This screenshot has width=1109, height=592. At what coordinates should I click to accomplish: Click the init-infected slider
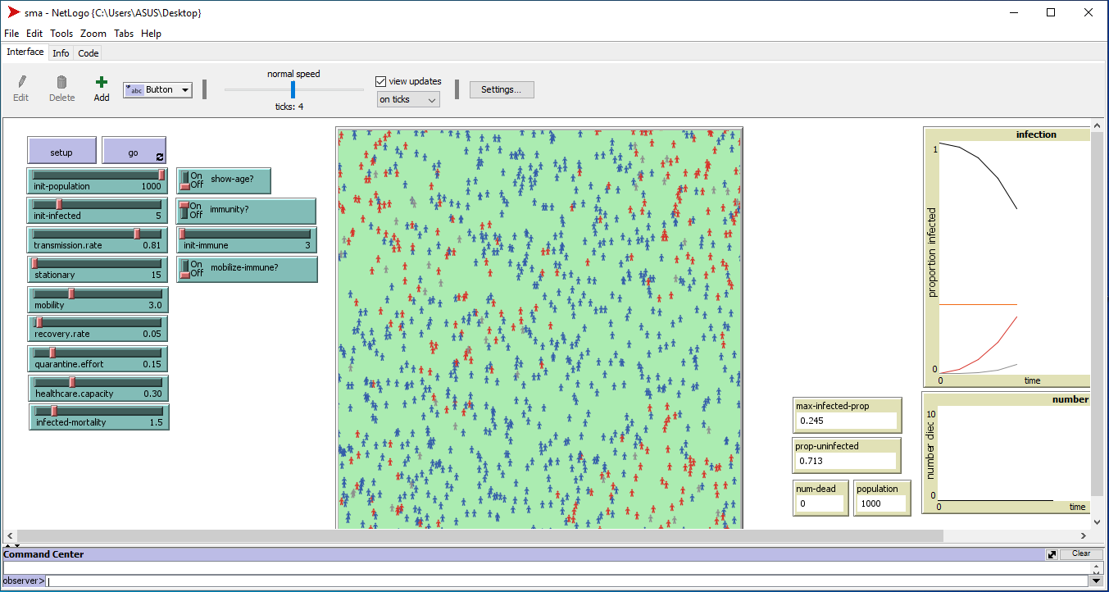97,211
